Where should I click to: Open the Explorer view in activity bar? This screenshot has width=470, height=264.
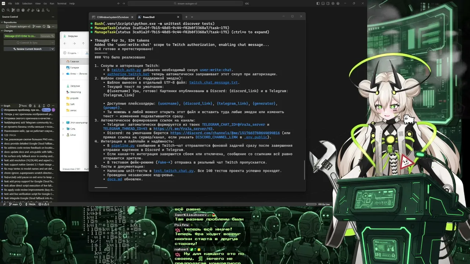(x=3, y=10)
